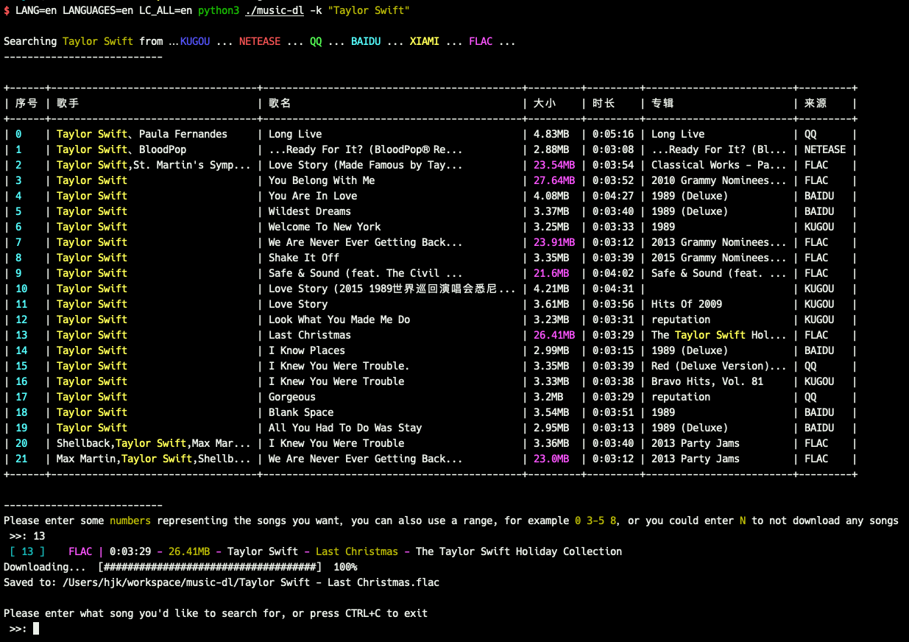Click the ./music-dl command text
Image resolution: width=909 pixels, height=642 pixels.
(x=275, y=10)
